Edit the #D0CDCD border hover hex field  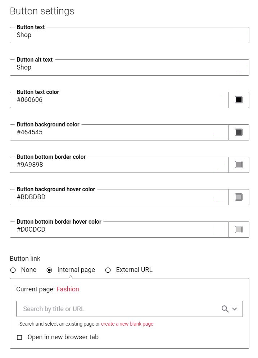[x=119, y=230]
